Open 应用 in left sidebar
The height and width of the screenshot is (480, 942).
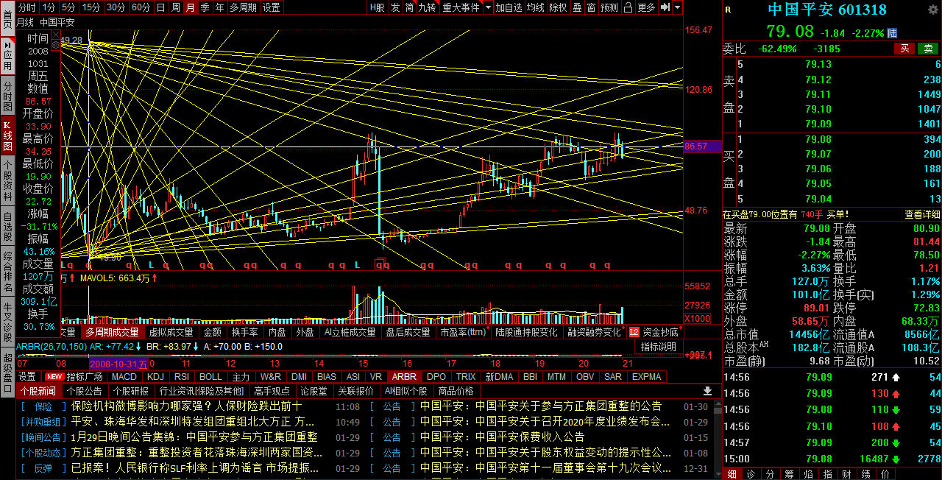tap(7, 54)
